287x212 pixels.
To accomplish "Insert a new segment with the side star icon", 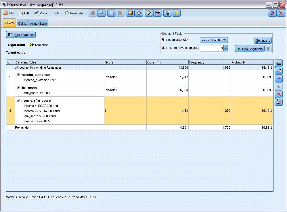I will point(279,63).
